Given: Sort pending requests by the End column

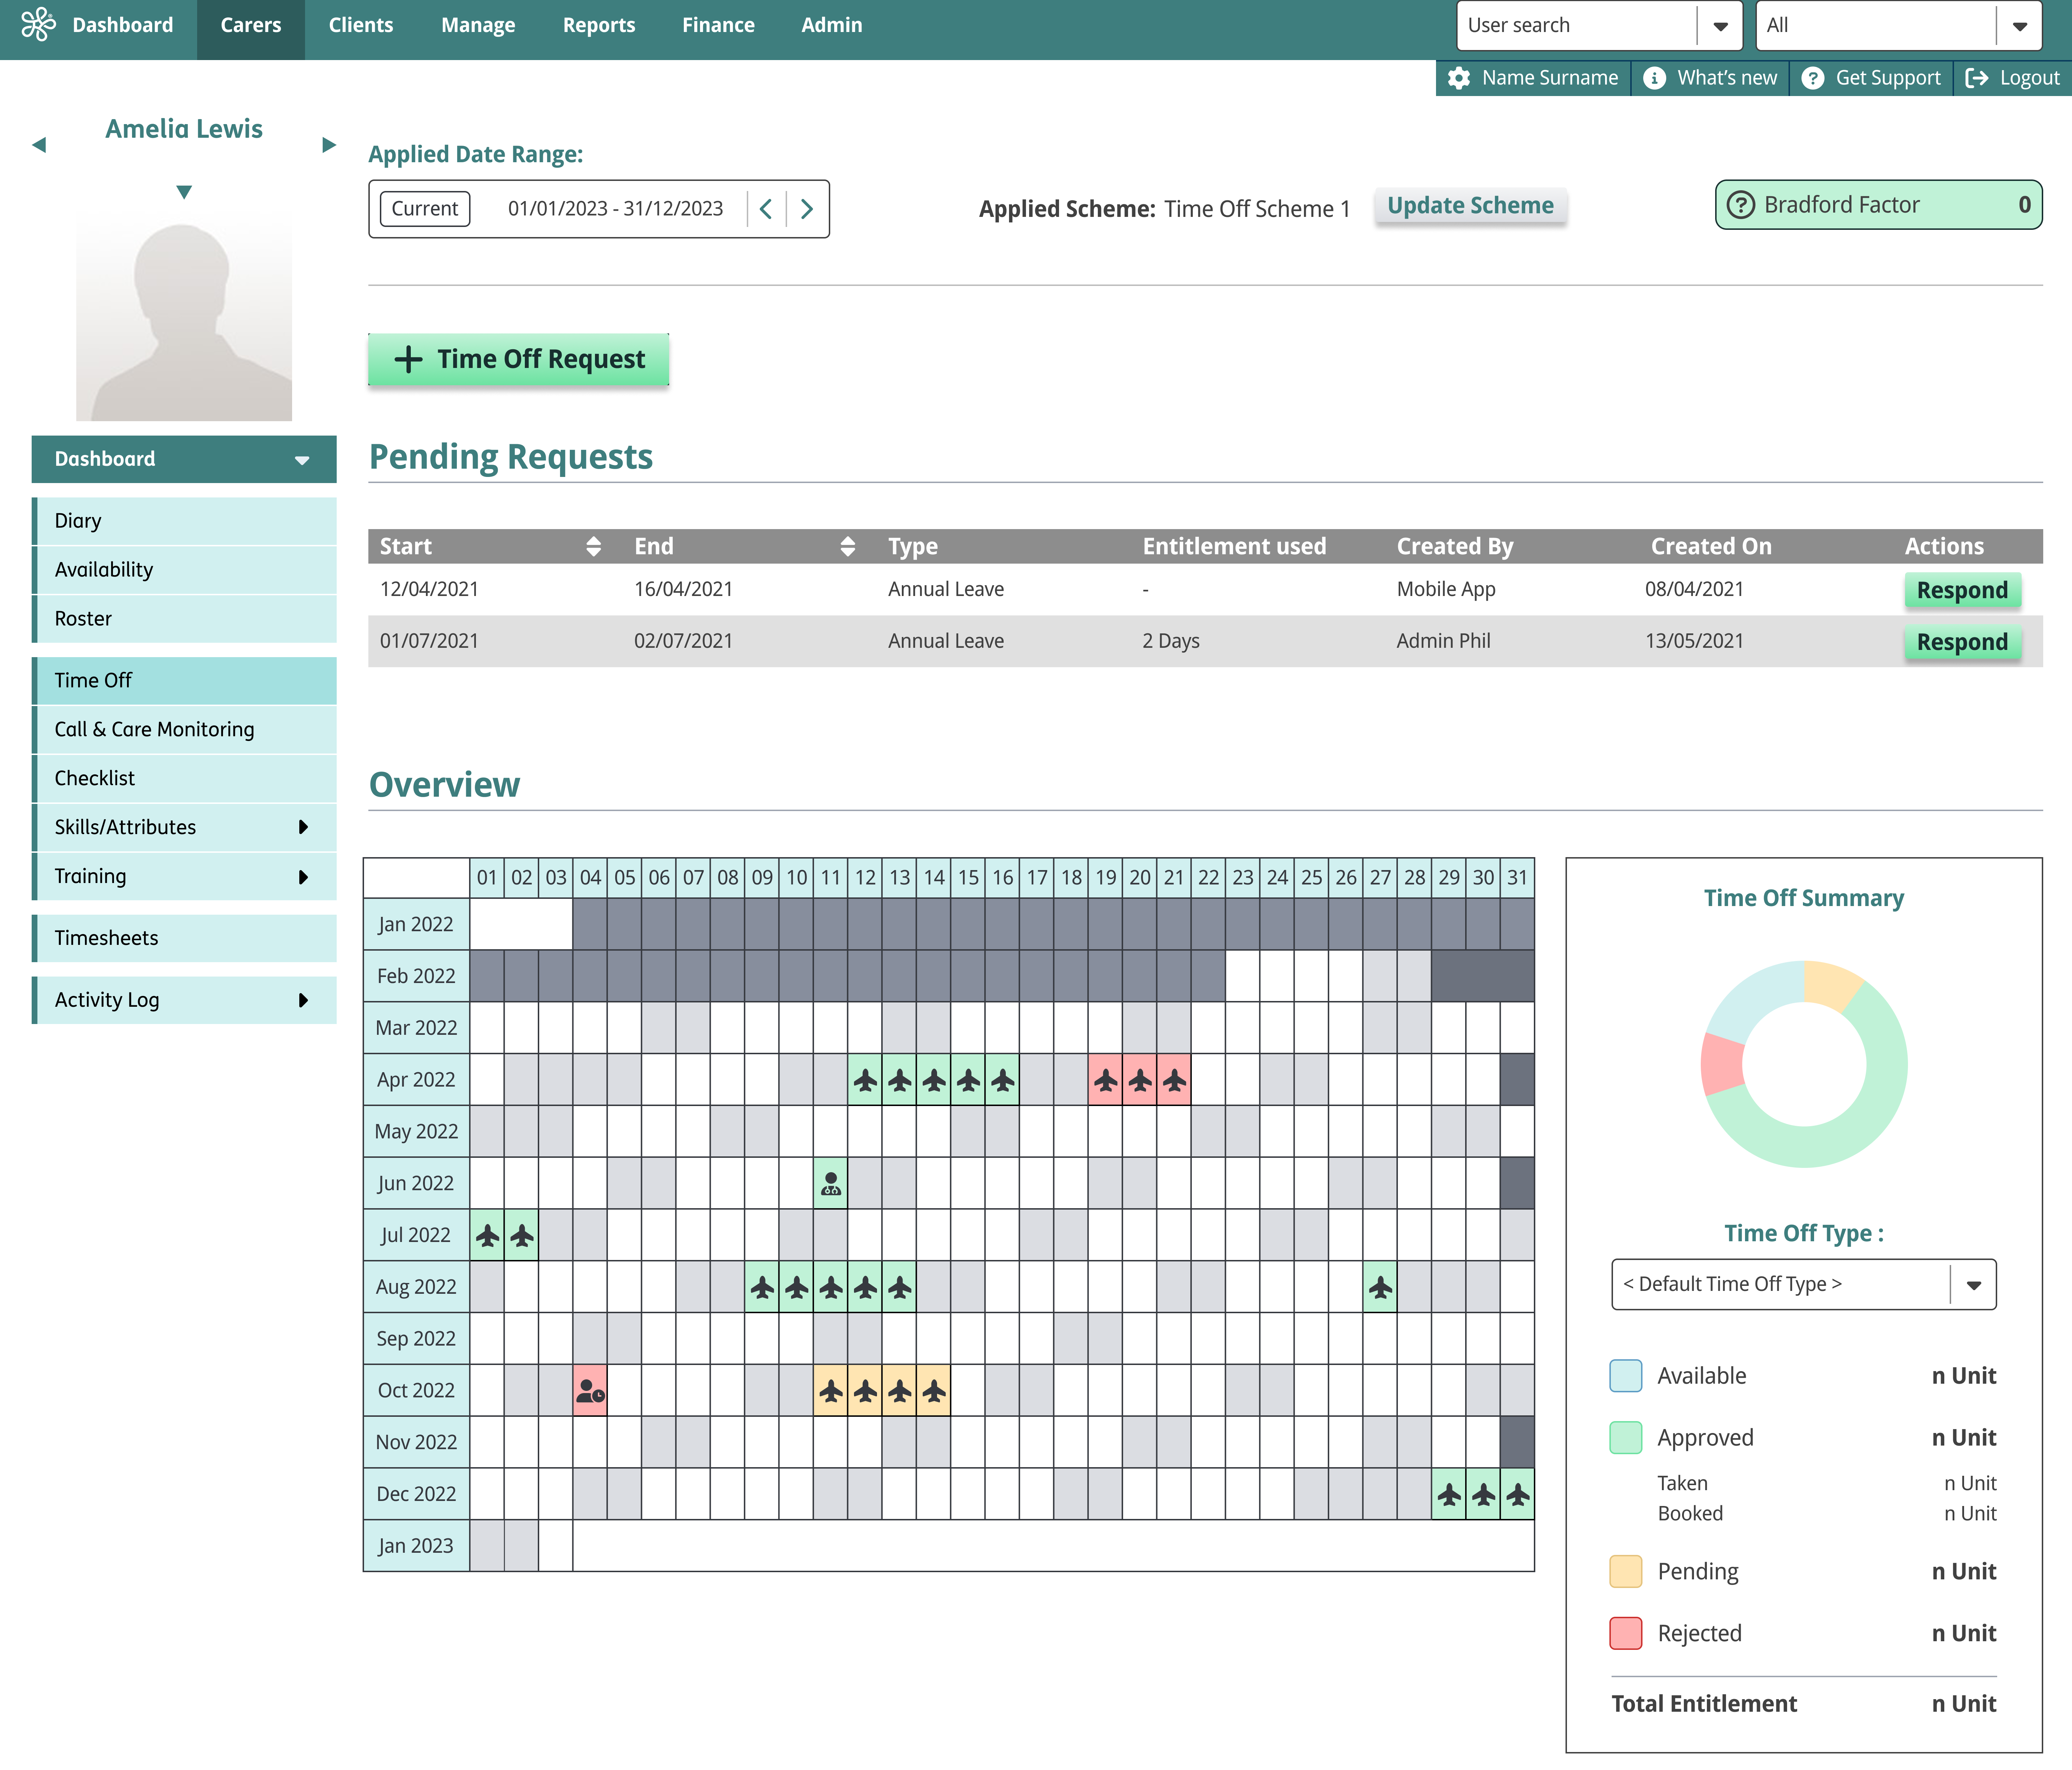Looking at the screenshot, I should (847, 546).
